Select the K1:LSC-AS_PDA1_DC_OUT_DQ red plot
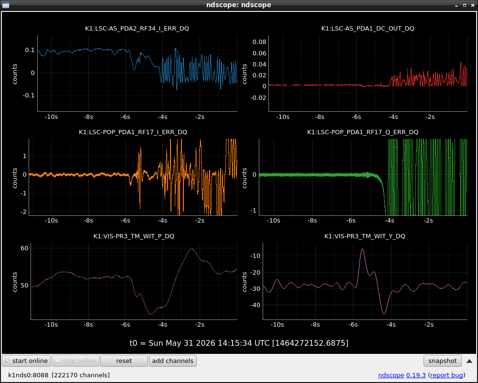The width and height of the screenshot is (478, 383). point(368,73)
